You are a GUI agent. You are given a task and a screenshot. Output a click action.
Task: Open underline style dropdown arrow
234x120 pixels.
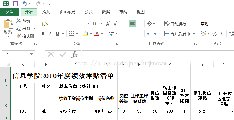[63, 34]
